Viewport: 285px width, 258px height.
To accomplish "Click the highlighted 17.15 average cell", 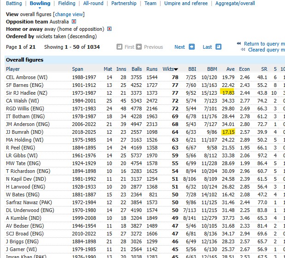I will (228, 132).
